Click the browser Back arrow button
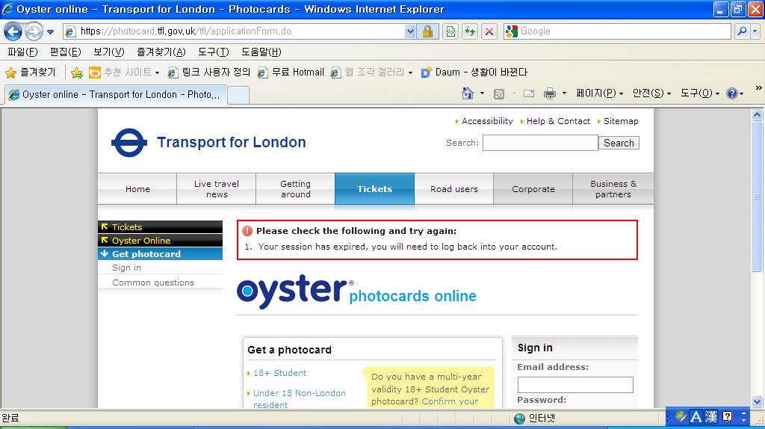This screenshot has height=429, width=765. pos(13,31)
